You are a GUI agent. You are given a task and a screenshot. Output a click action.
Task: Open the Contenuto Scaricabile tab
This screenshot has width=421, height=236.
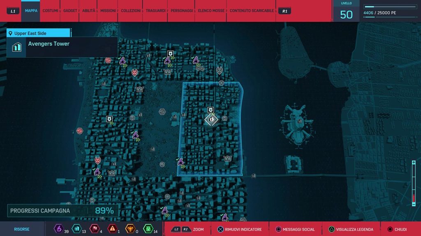click(x=252, y=11)
